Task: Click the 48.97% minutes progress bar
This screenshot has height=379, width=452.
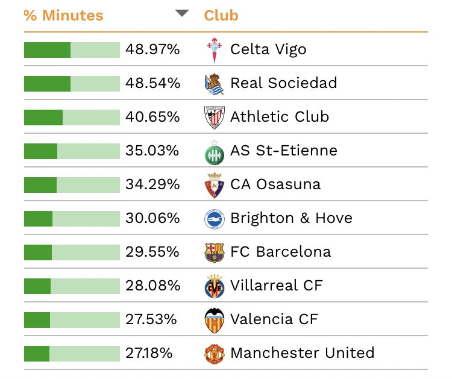Action: (72, 50)
